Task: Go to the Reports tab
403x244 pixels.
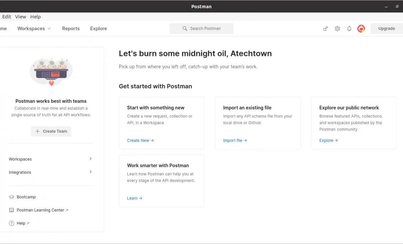Action: [71, 28]
